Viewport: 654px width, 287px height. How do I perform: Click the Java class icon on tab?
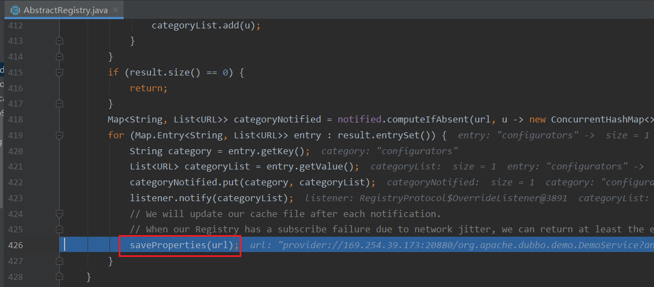click(15, 10)
